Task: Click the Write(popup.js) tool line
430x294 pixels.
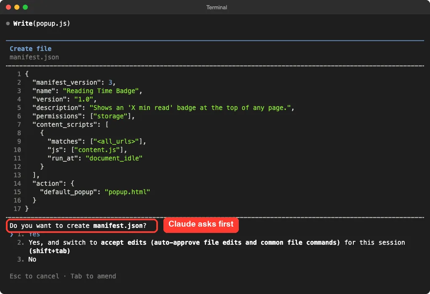Action: click(x=42, y=24)
